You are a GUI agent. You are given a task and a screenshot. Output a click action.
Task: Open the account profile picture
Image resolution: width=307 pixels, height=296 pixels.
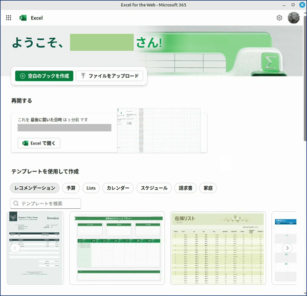(294, 17)
